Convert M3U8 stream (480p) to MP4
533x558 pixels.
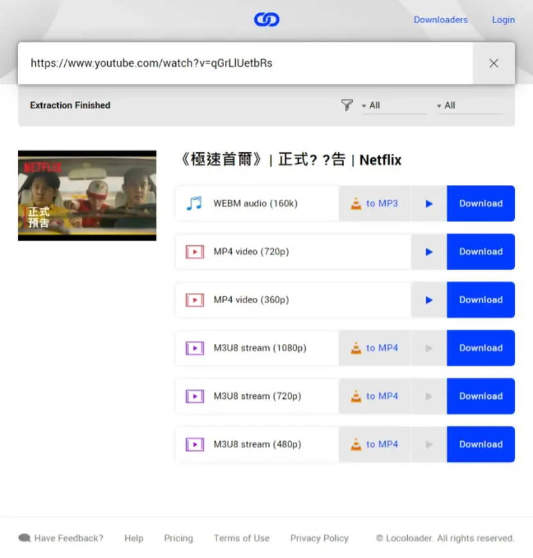pos(374,444)
